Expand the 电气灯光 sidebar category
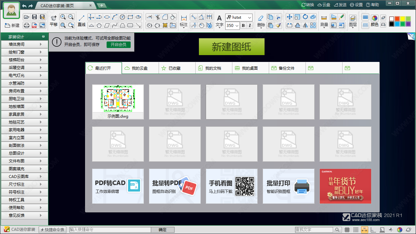 24,75
